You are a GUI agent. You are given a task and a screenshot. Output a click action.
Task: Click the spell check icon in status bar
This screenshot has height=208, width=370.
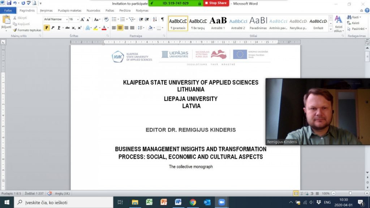point(49,194)
